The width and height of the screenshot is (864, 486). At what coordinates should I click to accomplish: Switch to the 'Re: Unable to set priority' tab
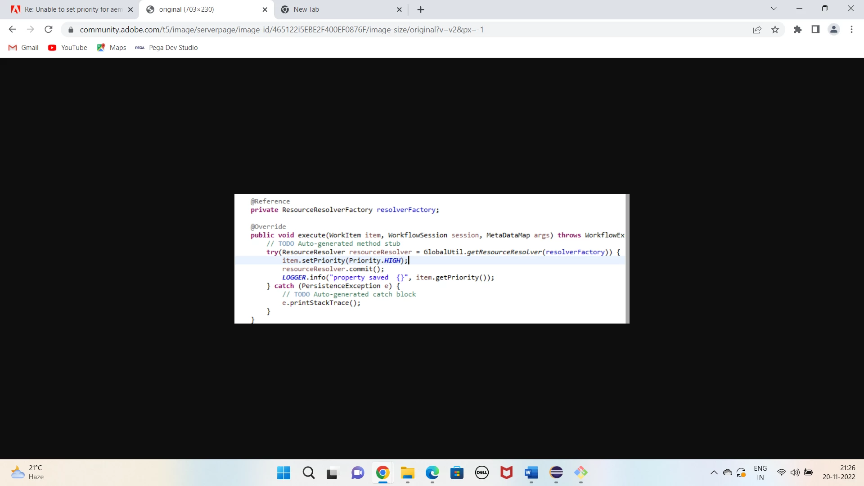72,9
